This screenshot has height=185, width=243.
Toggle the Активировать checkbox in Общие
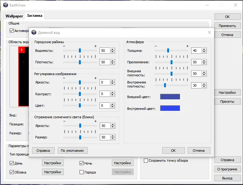[x=11, y=30]
